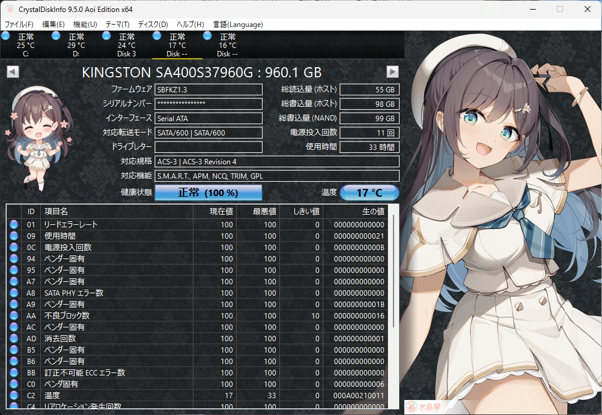
Task: Click status orb for attribute C2
Action: point(14,395)
